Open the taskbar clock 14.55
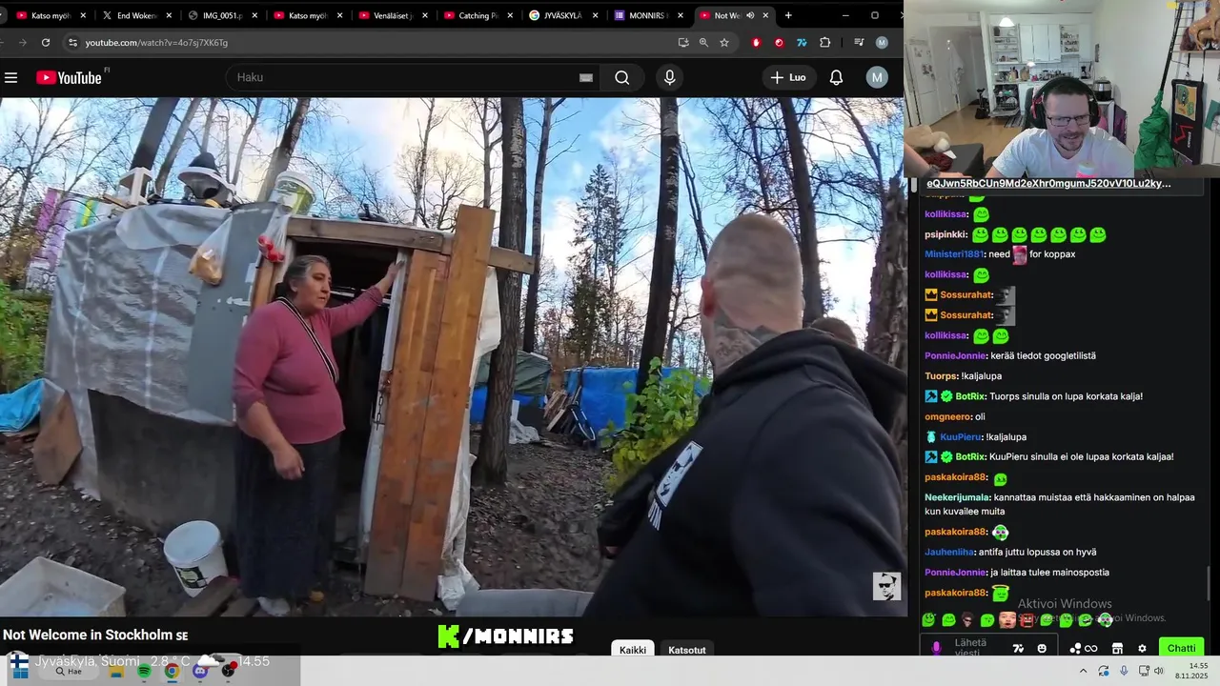Viewport: 1220px width, 686px height. (x=1191, y=671)
